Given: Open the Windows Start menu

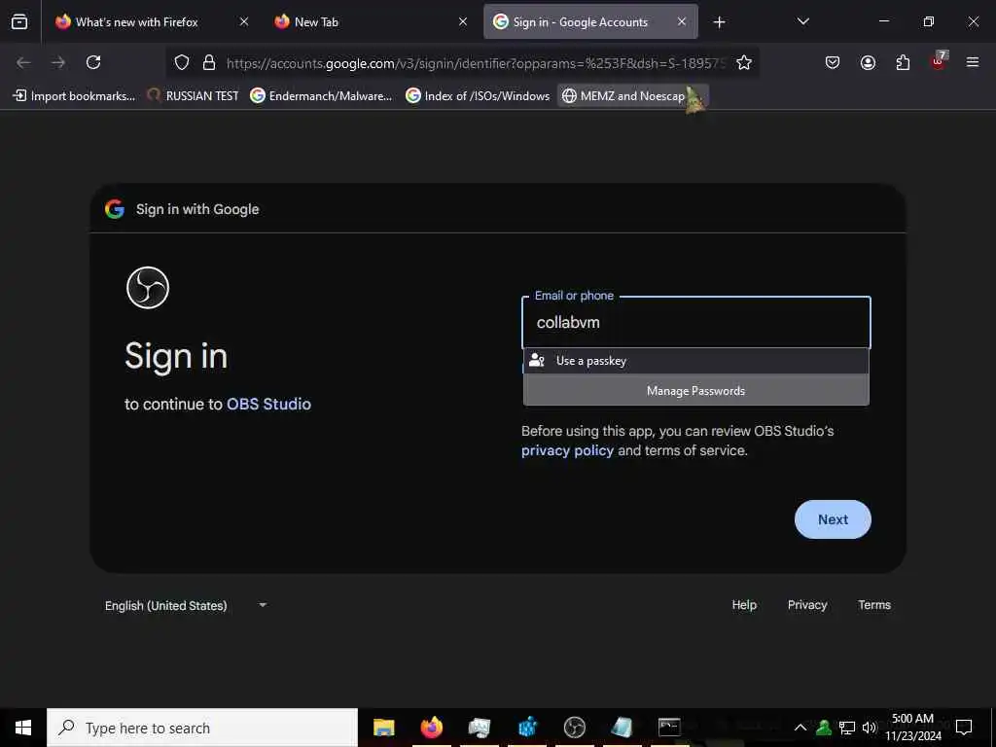Looking at the screenshot, I should [23, 728].
